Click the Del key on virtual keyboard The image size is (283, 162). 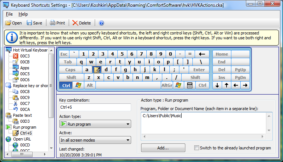tap(222, 70)
